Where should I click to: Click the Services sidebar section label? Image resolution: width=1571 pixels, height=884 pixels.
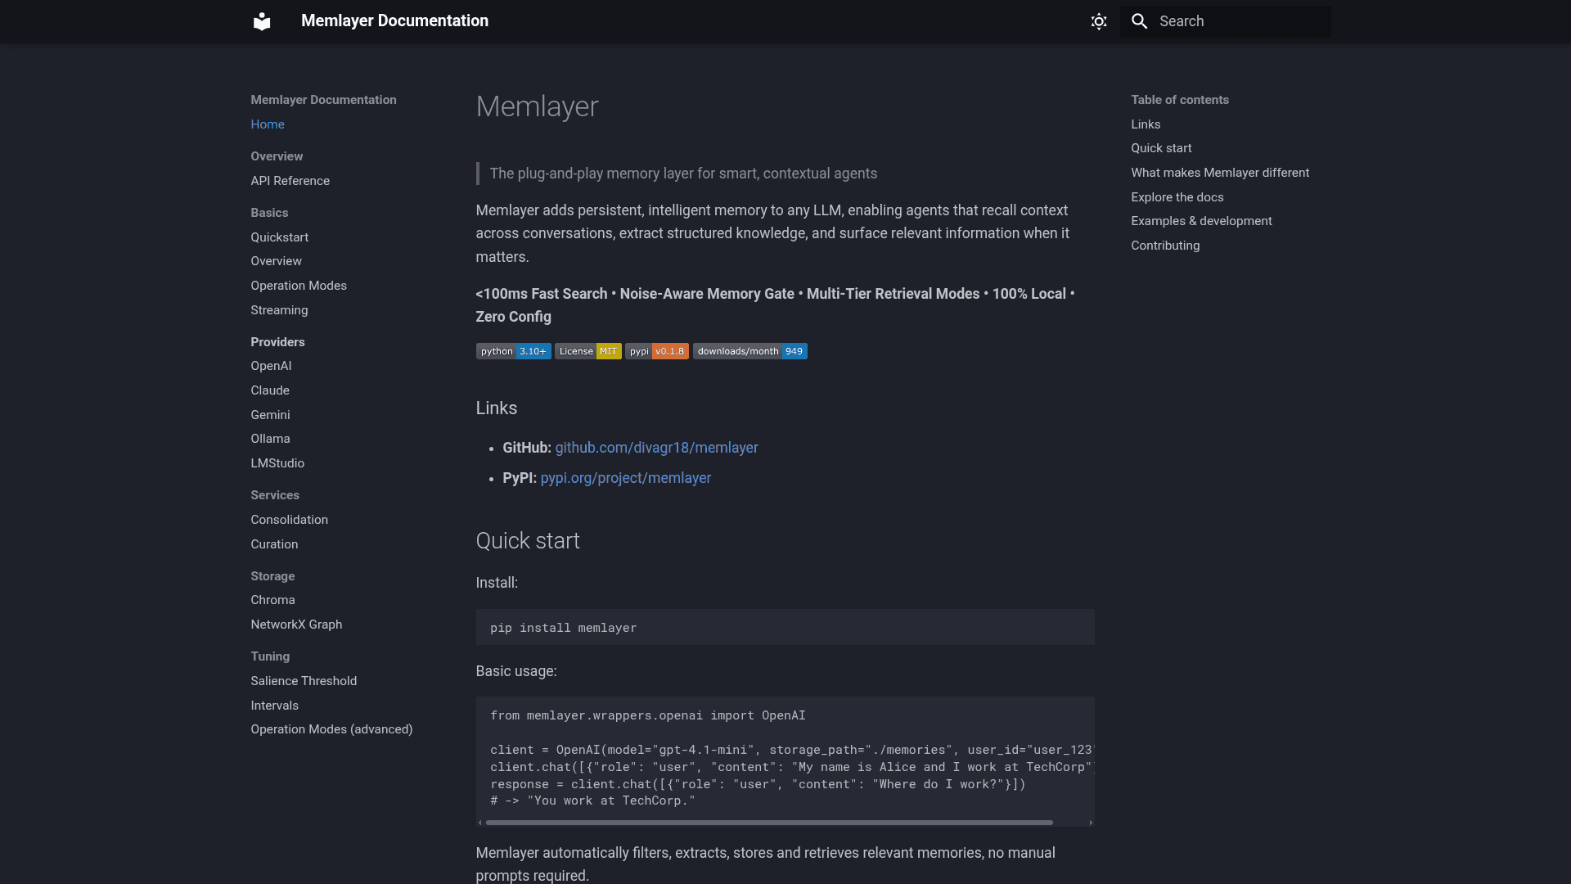pyautogui.click(x=275, y=495)
